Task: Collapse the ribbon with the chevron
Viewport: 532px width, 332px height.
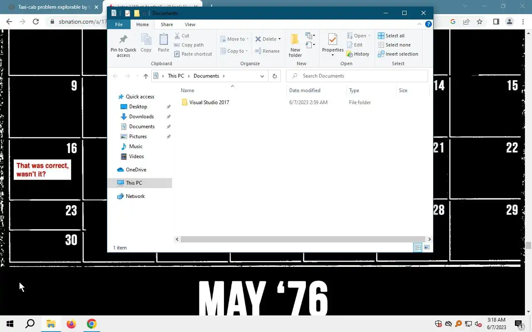Action: (419, 24)
